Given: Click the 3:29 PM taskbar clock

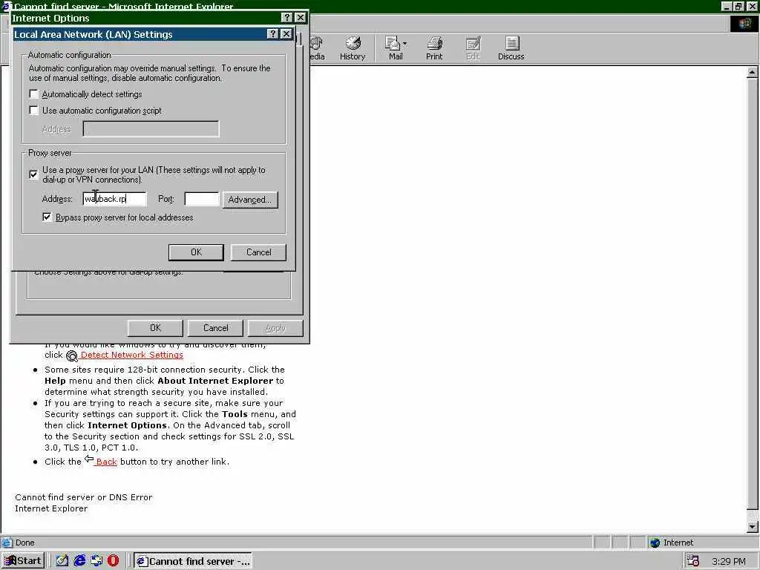Looking at the screenshot, I should 729,561.
